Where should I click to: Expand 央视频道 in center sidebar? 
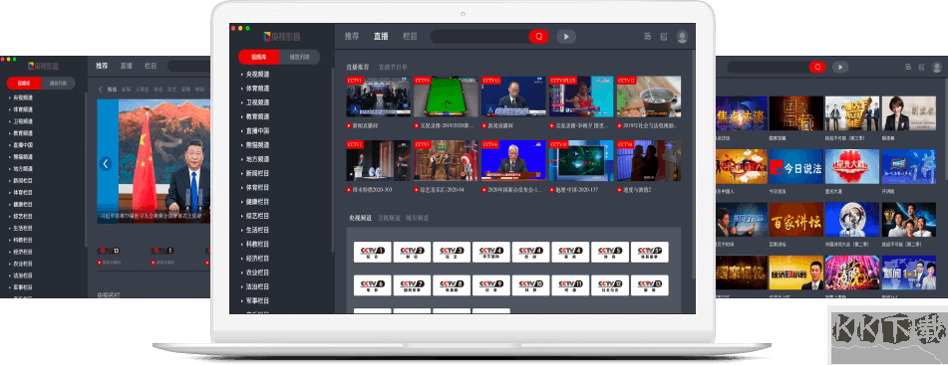click(x=255, y=75)
